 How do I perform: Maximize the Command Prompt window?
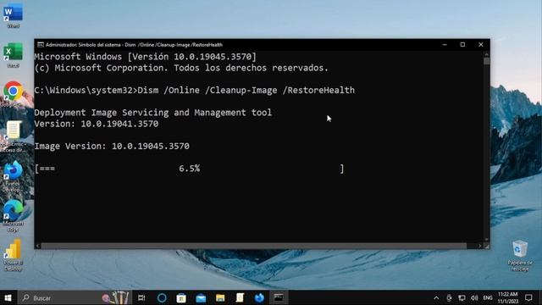(462, 45)
